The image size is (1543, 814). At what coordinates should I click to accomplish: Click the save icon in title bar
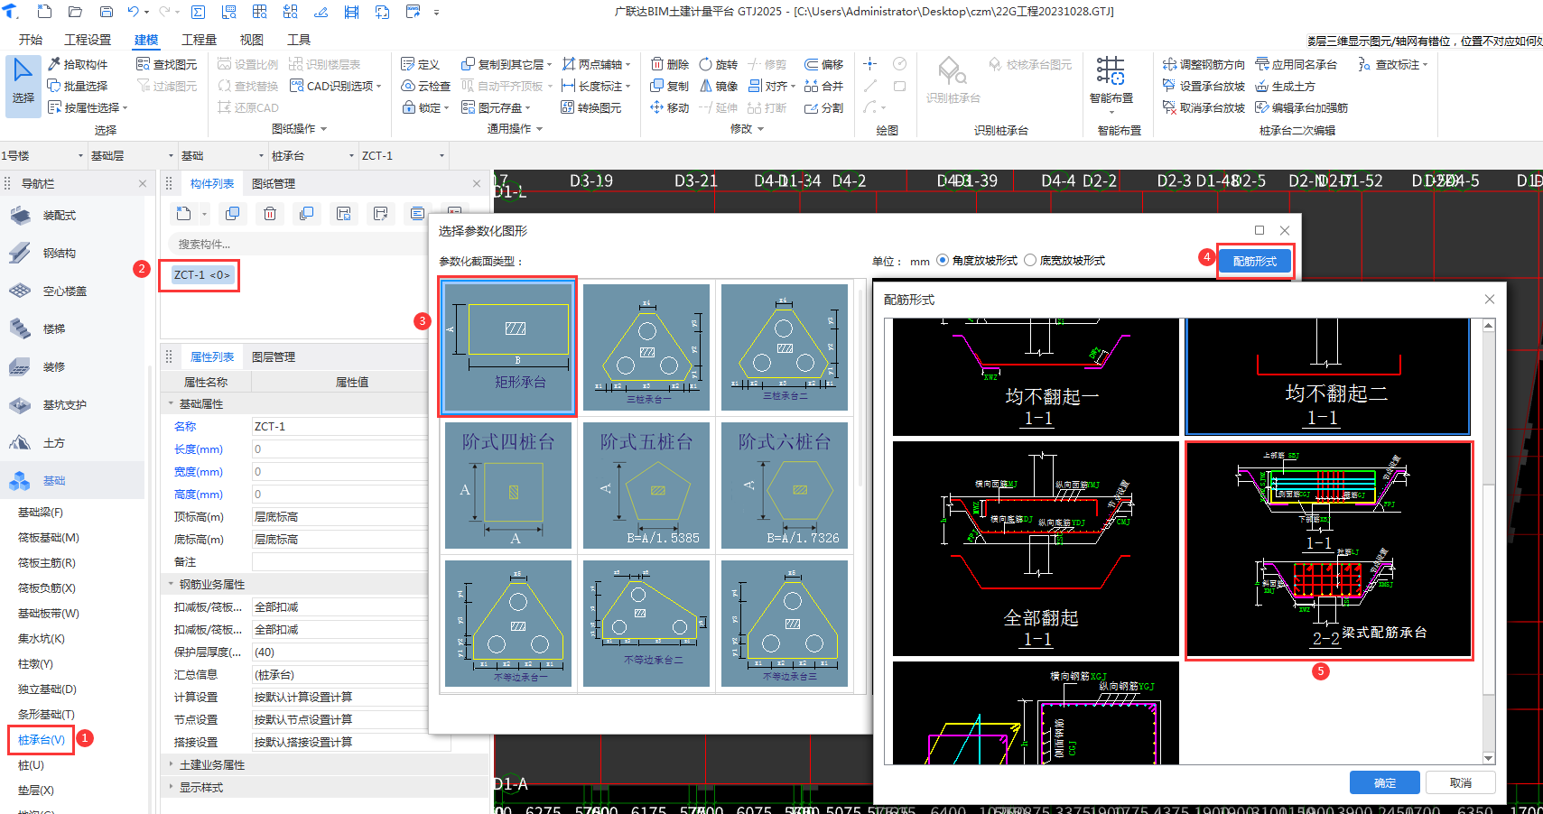coord(106,12)
